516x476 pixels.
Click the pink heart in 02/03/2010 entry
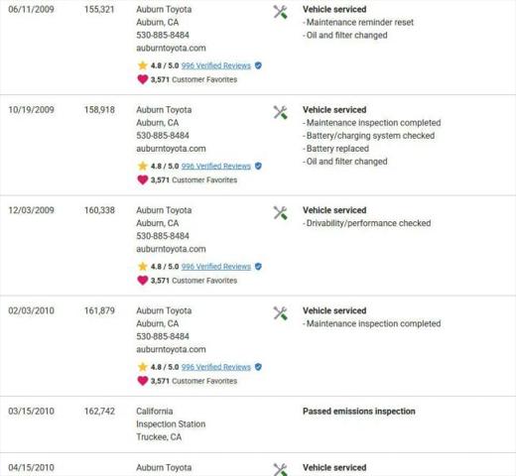[x=143, y=381]
